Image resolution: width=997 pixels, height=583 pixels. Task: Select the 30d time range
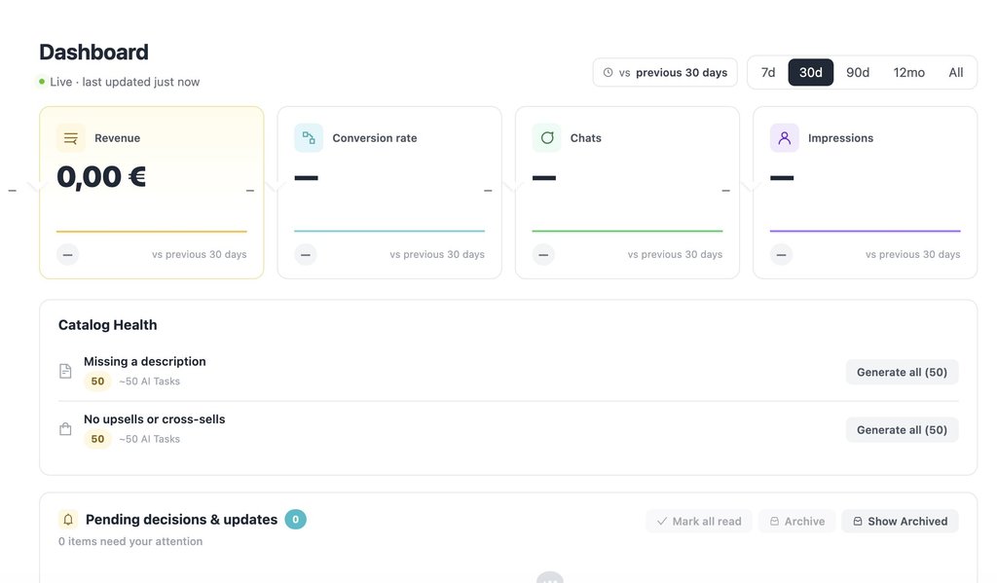pyautogui.click(x=811, y=72)
